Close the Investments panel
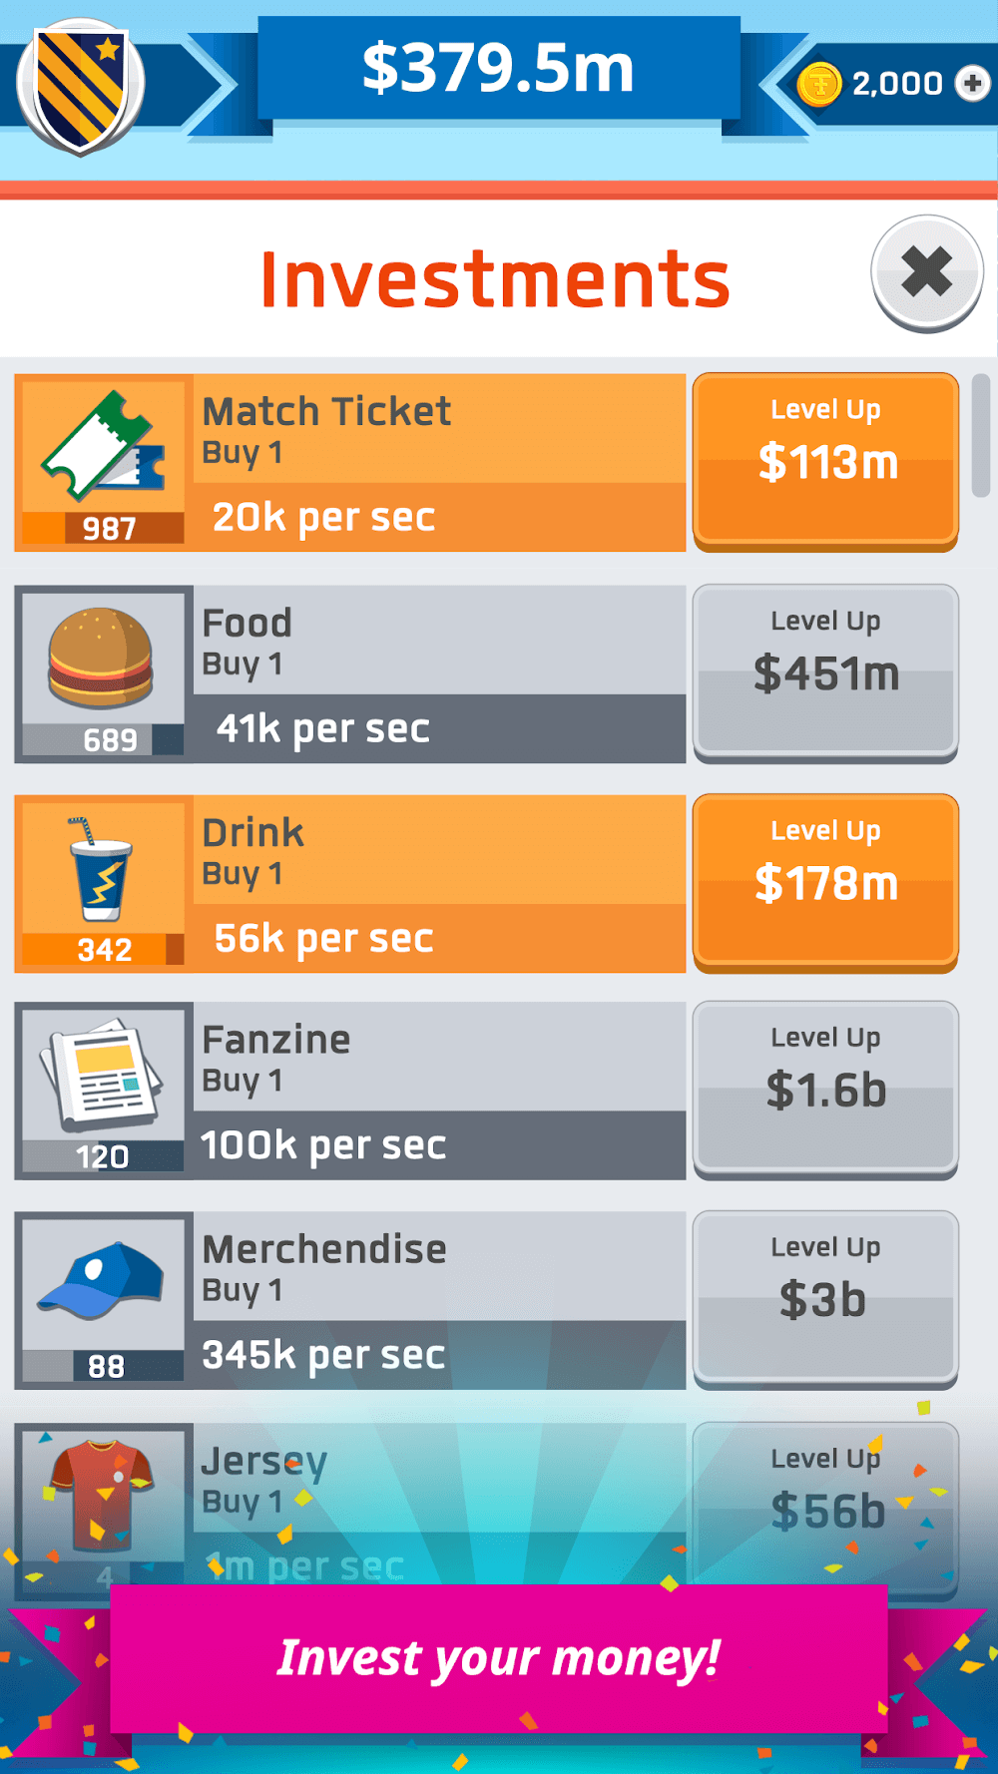Viewport: 998px width, 1774px height. 927,272
